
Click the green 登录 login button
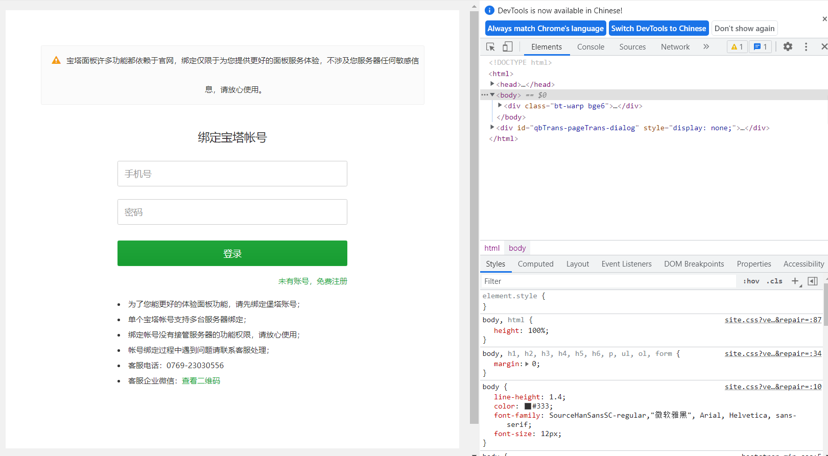tap(232, 253)
